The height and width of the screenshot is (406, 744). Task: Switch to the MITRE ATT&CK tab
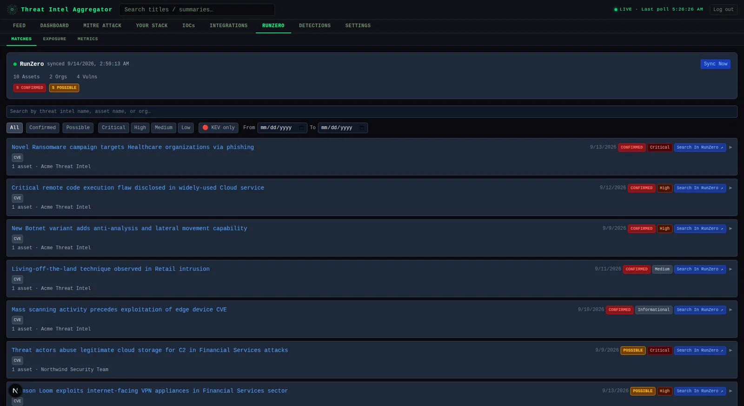(x=102, y=26)
